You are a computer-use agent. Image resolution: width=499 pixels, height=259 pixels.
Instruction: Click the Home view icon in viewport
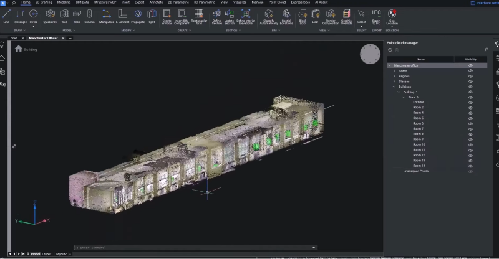(x=19, y=49)
